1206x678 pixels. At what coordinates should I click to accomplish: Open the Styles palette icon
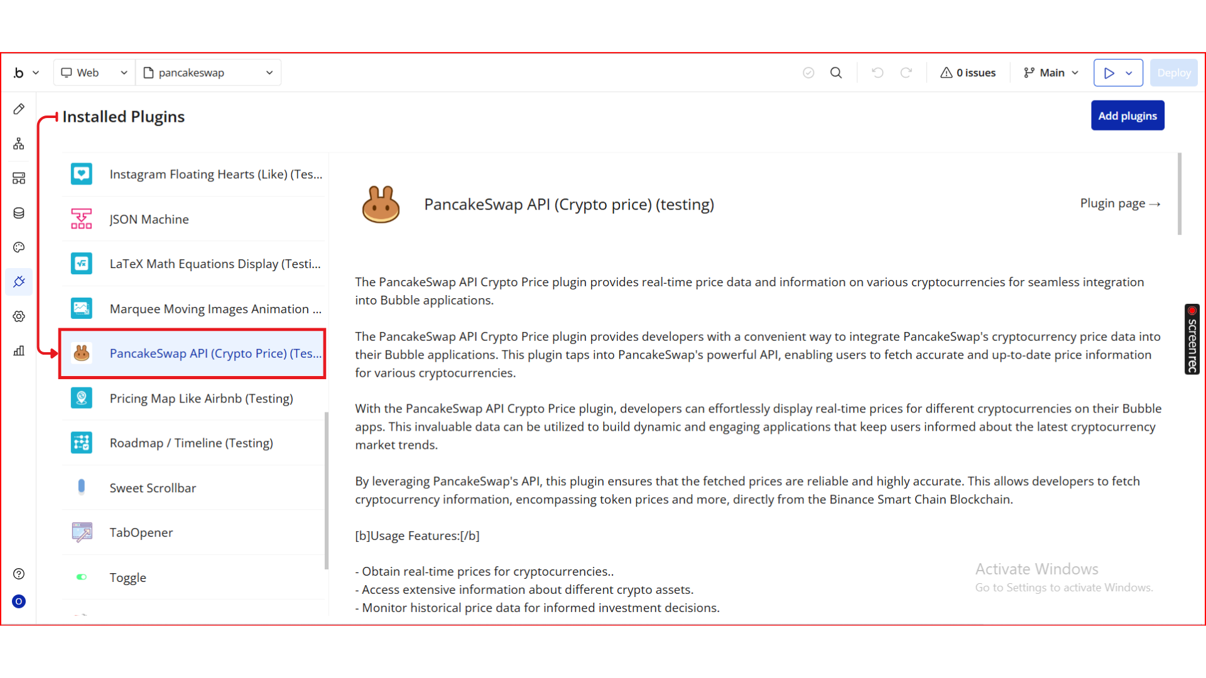tap(19, 247)
